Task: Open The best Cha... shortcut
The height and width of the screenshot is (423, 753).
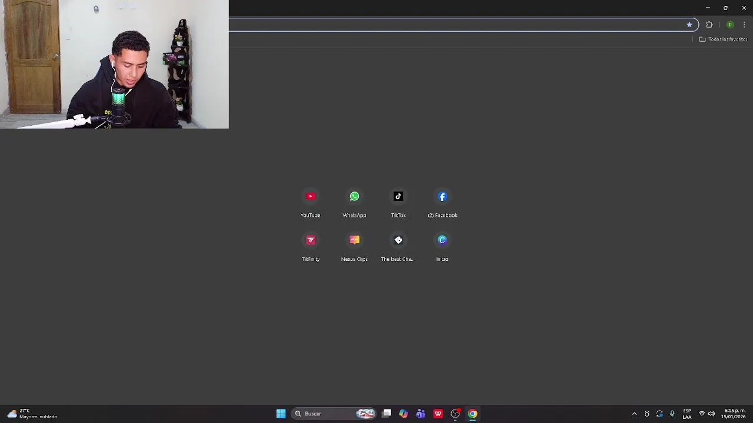Action: (398, 247)
